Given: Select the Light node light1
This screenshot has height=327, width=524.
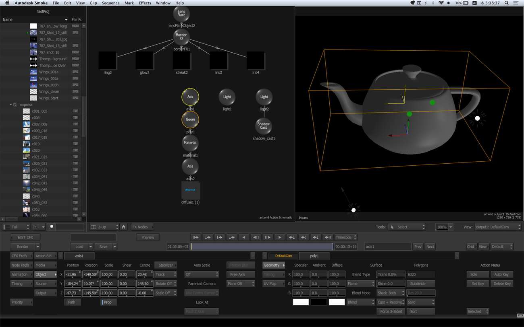Looking at the screenshot, I should coord(227,97).
